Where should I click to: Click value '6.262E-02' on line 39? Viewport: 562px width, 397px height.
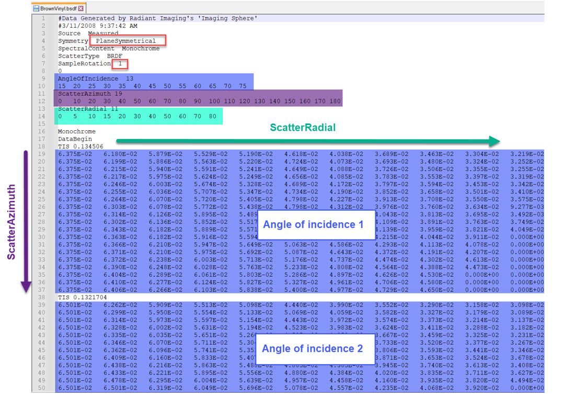coord(120,305)
